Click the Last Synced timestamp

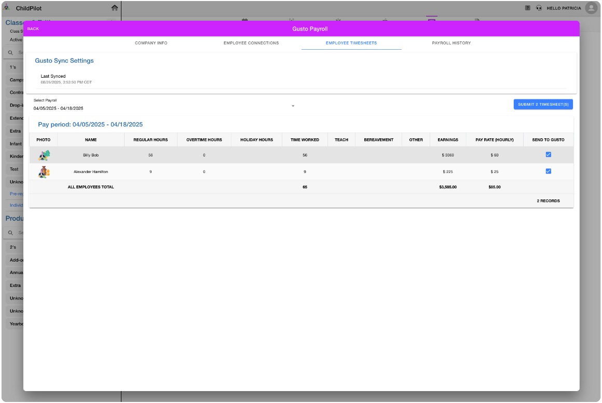coord(66,82)
